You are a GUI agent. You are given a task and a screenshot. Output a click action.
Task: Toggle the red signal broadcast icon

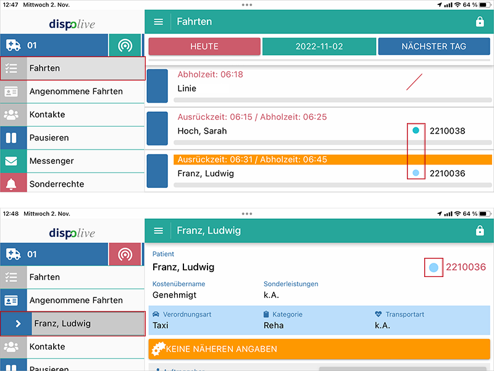[x=125, y=254]
